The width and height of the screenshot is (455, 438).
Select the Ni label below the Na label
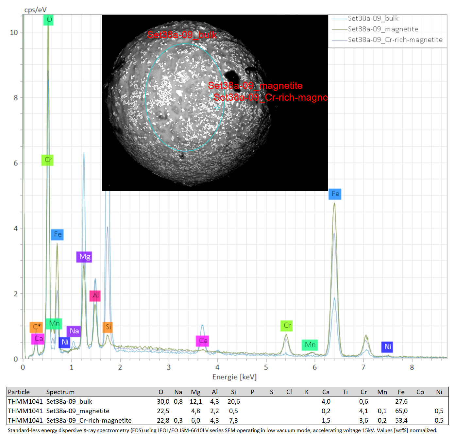tap(64, 342)
